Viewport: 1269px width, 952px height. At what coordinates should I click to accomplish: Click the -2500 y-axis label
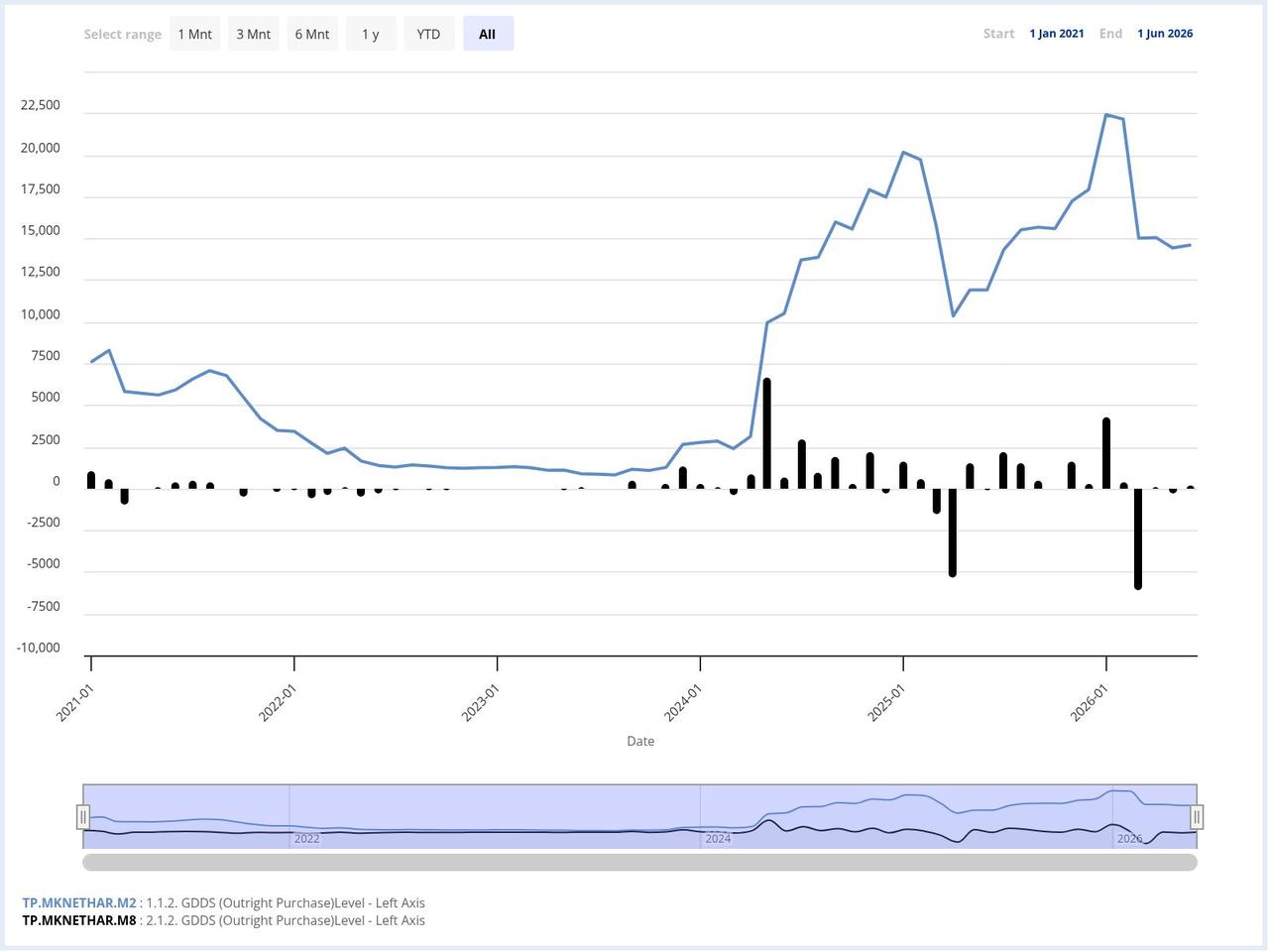pyautogui.click(x=43, y=523)
